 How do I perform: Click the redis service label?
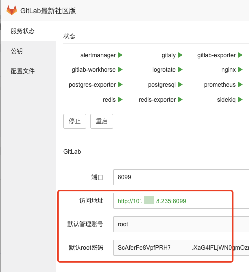(109, 100)
